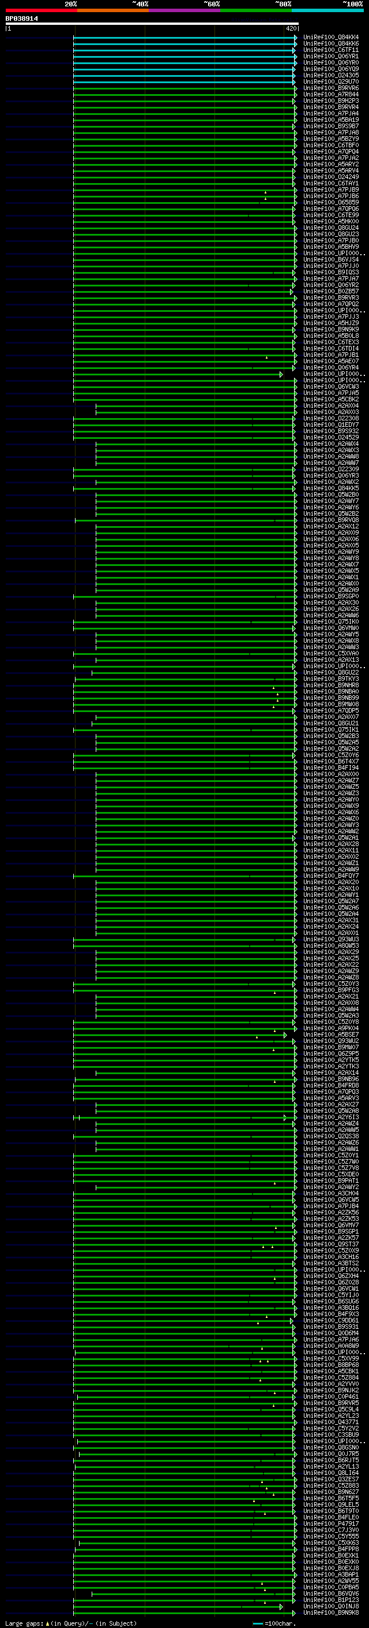Select hit UniRef100_A5CBK2

[x=331, y=400]
